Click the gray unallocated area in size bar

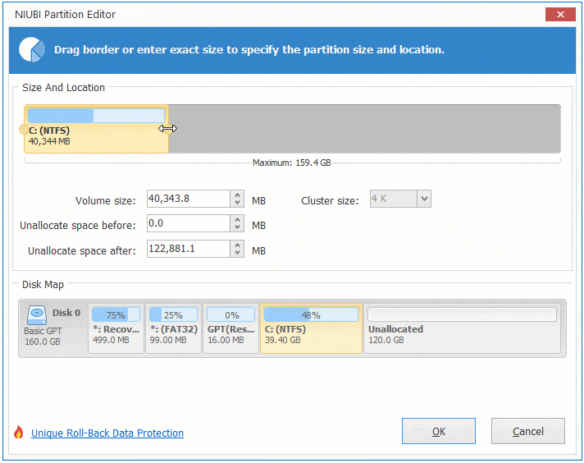364,129
